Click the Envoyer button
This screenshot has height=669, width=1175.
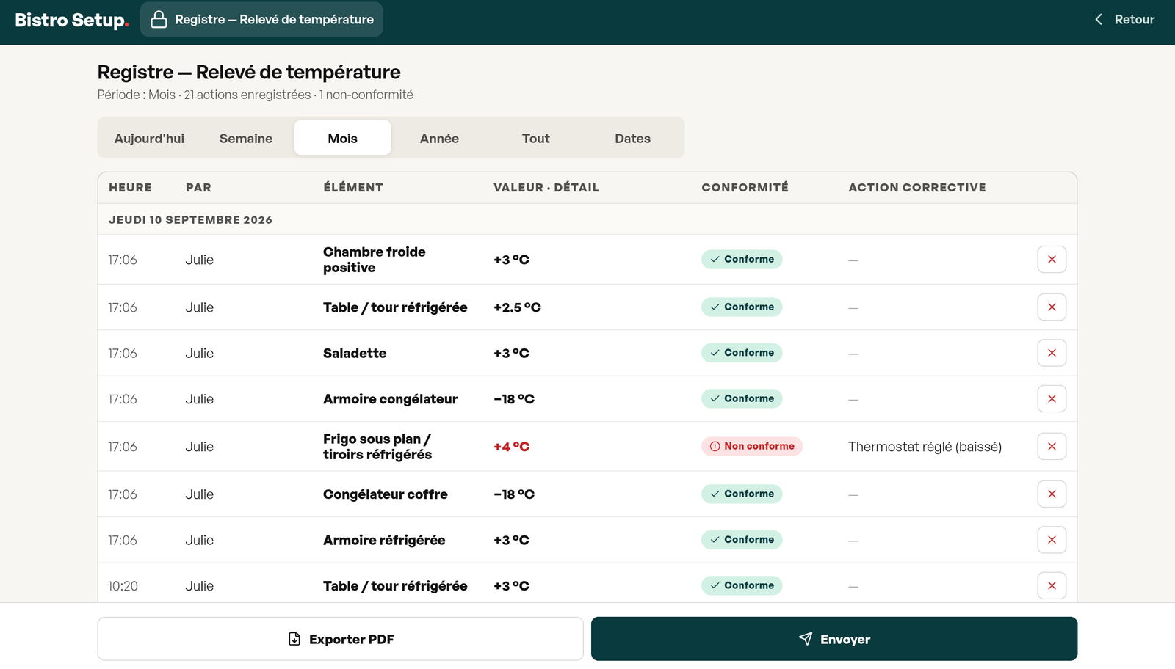pyautogui.click(x=834, y=639)
